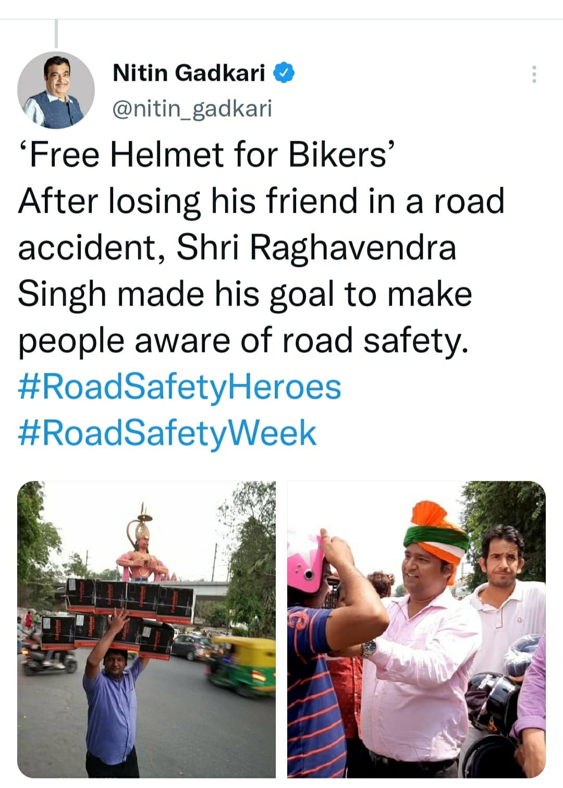The image size is (563, 788).
Task: Open Nitin Gadkari's profile picture
Action: (x=56, y=90)
